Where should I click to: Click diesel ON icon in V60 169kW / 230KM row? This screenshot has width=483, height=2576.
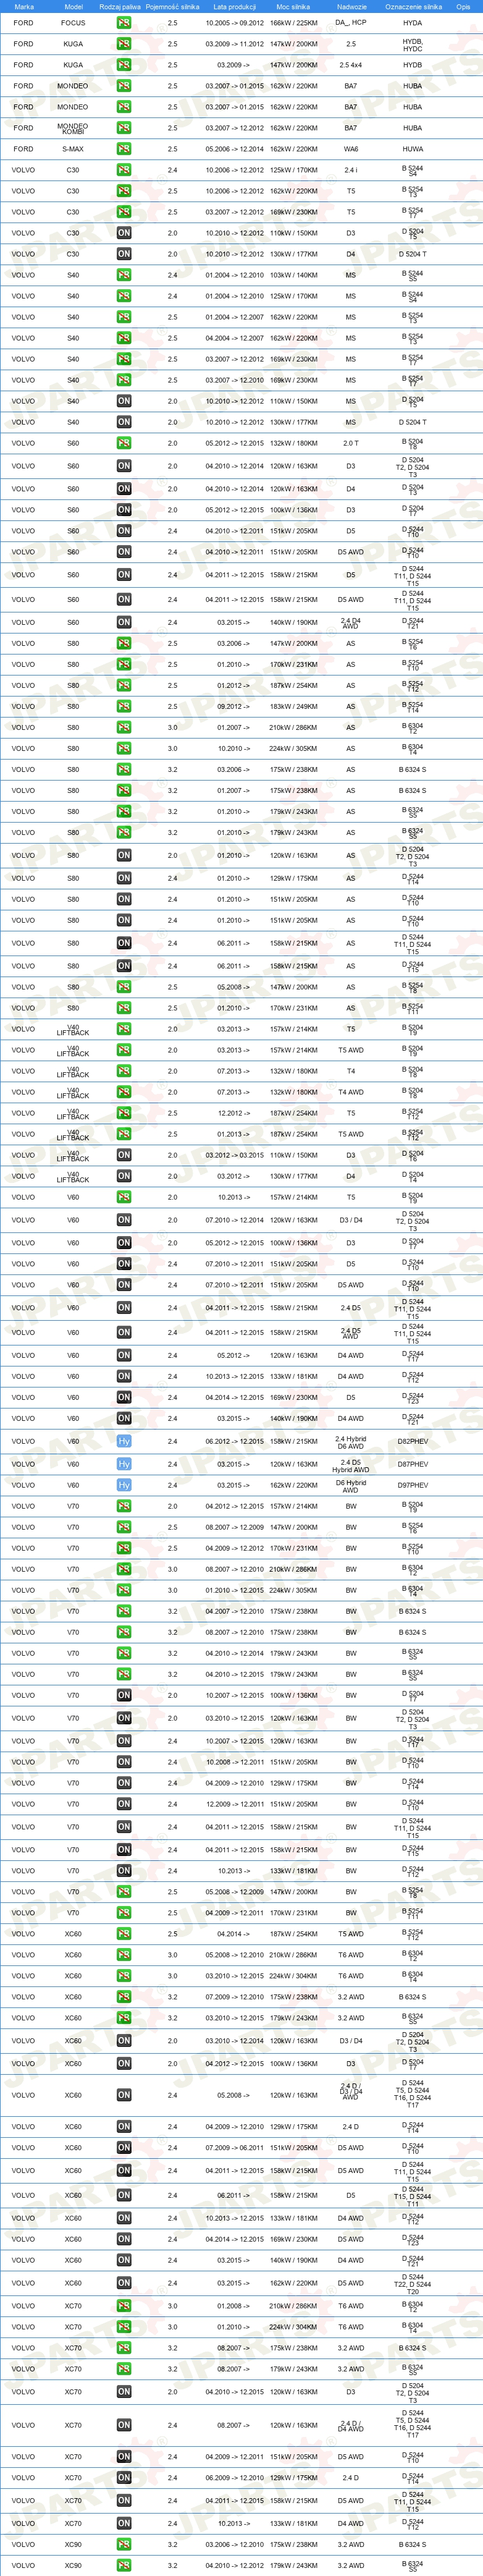click(x=124, y=1397)
